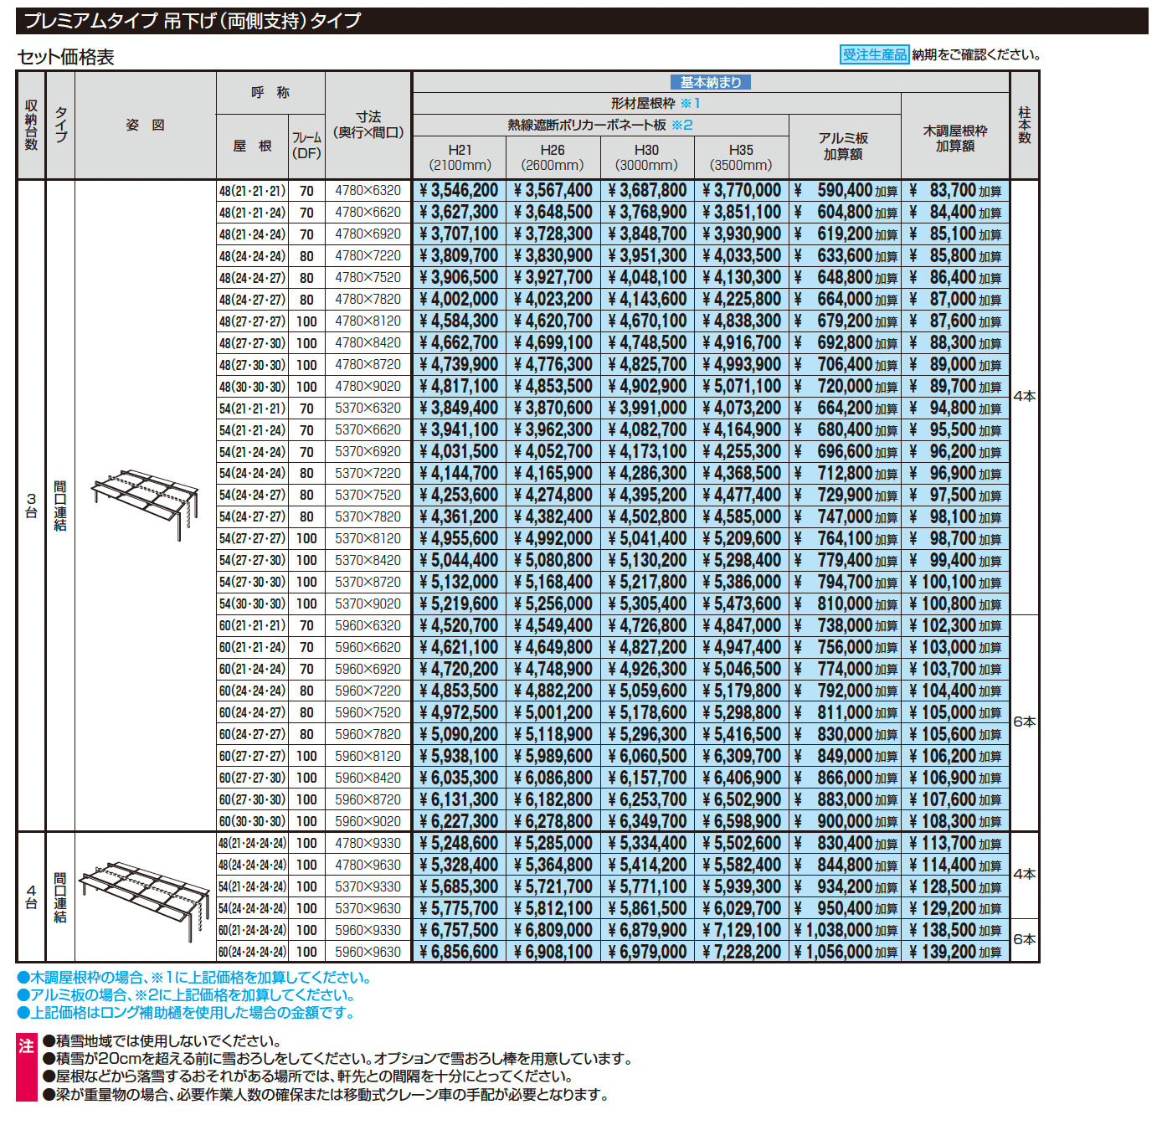Click the red 注 caution marker
This screenshot has width=1162, height=1125.
(x=27, y=1046)
